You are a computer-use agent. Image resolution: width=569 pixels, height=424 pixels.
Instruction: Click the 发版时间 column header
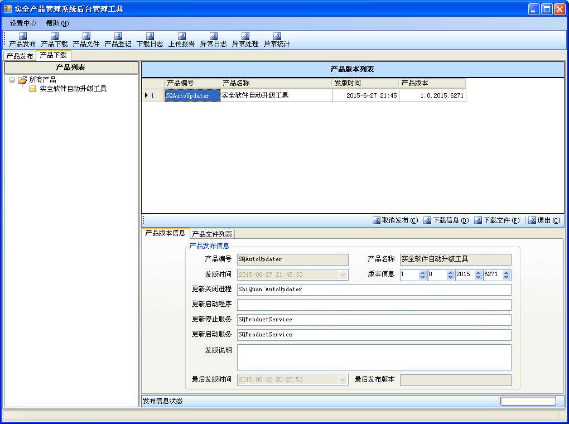(x=365, y=83)
